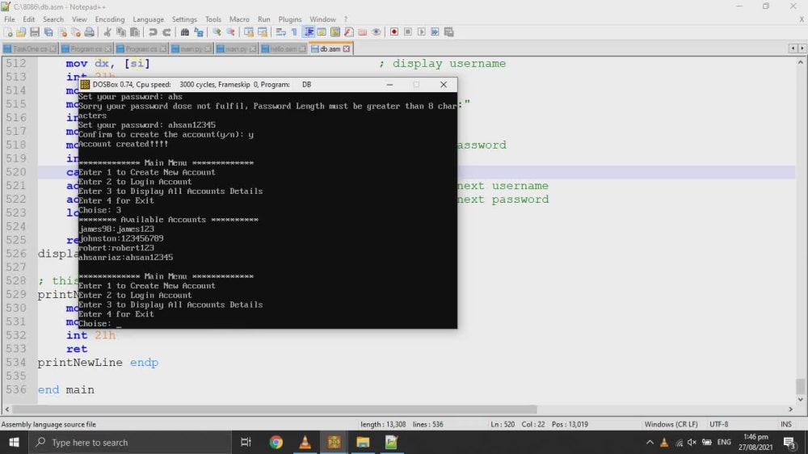Close the db.asm tab
Image resolution: width=808 pixels, height=454 pixels.
(x=347, y=49)
